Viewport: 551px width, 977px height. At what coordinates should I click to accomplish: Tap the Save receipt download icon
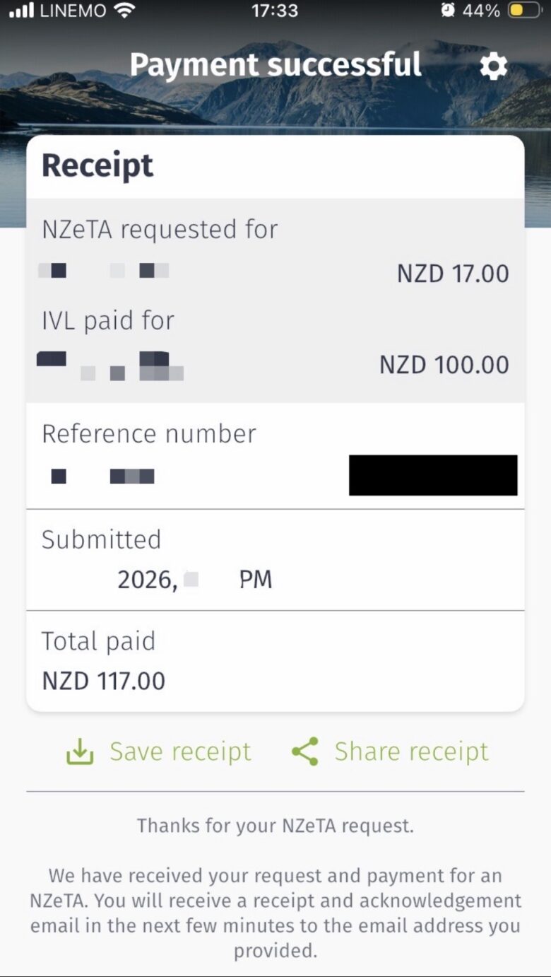80,751
